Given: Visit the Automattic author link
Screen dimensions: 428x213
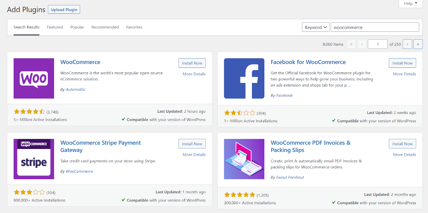Looking at the screenshot, I should coord(76,89).
